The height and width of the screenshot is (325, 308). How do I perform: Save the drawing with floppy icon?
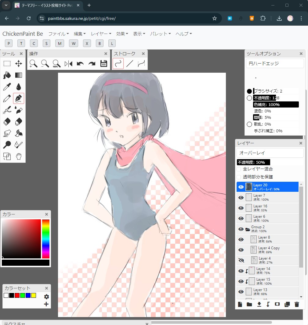point(103,64)
